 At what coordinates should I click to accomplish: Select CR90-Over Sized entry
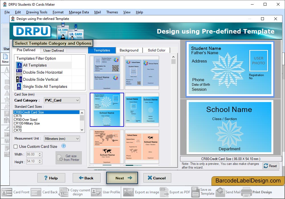tap(46, 120)
